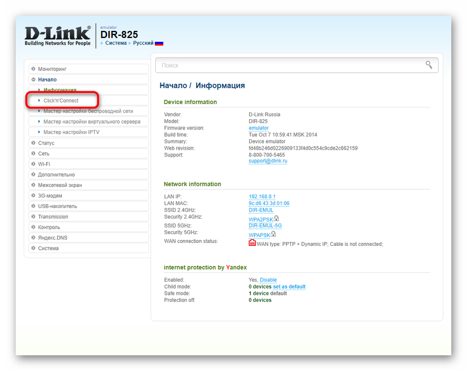This screenshot has height=371, width=467.
Task: Open USB-накопитель menu item
Action: click(x=88, y=206)
